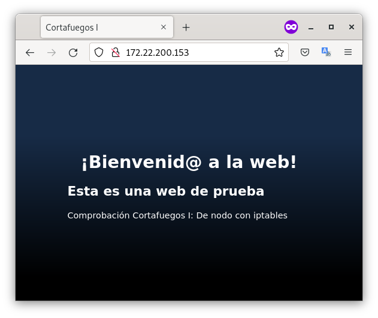Image resolution: width=378 pixels, height=318 pixels.
Task: Open the hamburger application menu
Action: [348, 53]
